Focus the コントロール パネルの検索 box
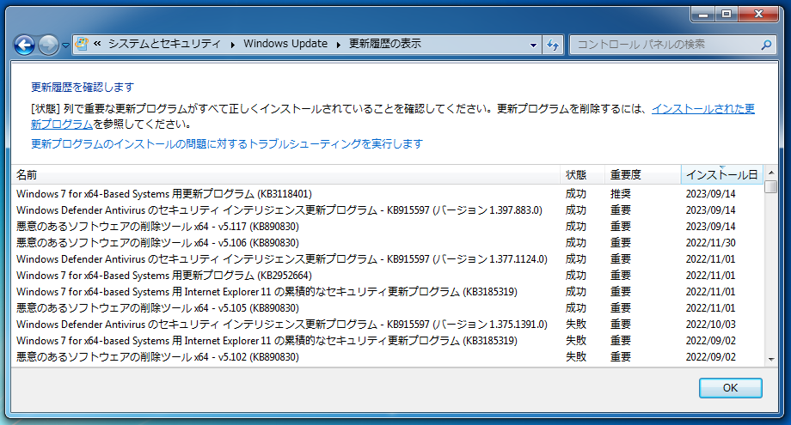Image resolution: width=791 pixels, height=425 pixels. tap(665, 45)
